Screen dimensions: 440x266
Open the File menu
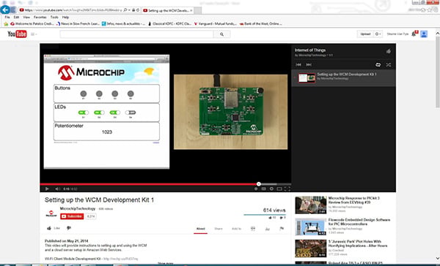pos(7,17)
